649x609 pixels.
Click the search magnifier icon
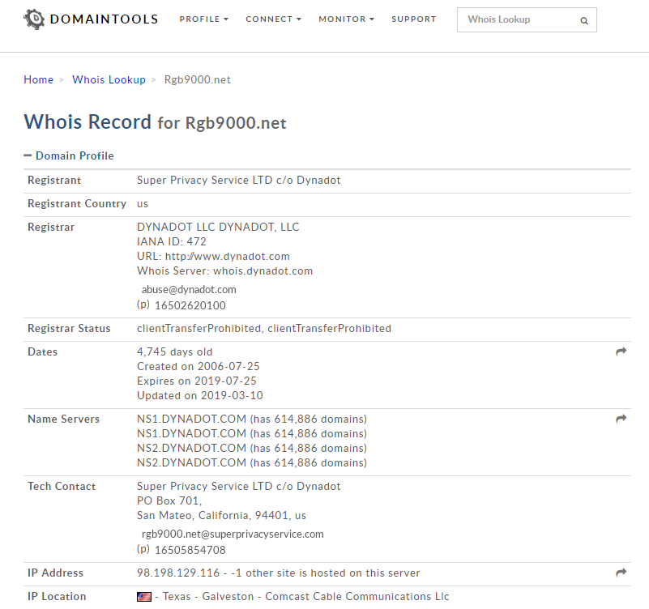click(x=584, y=21)
